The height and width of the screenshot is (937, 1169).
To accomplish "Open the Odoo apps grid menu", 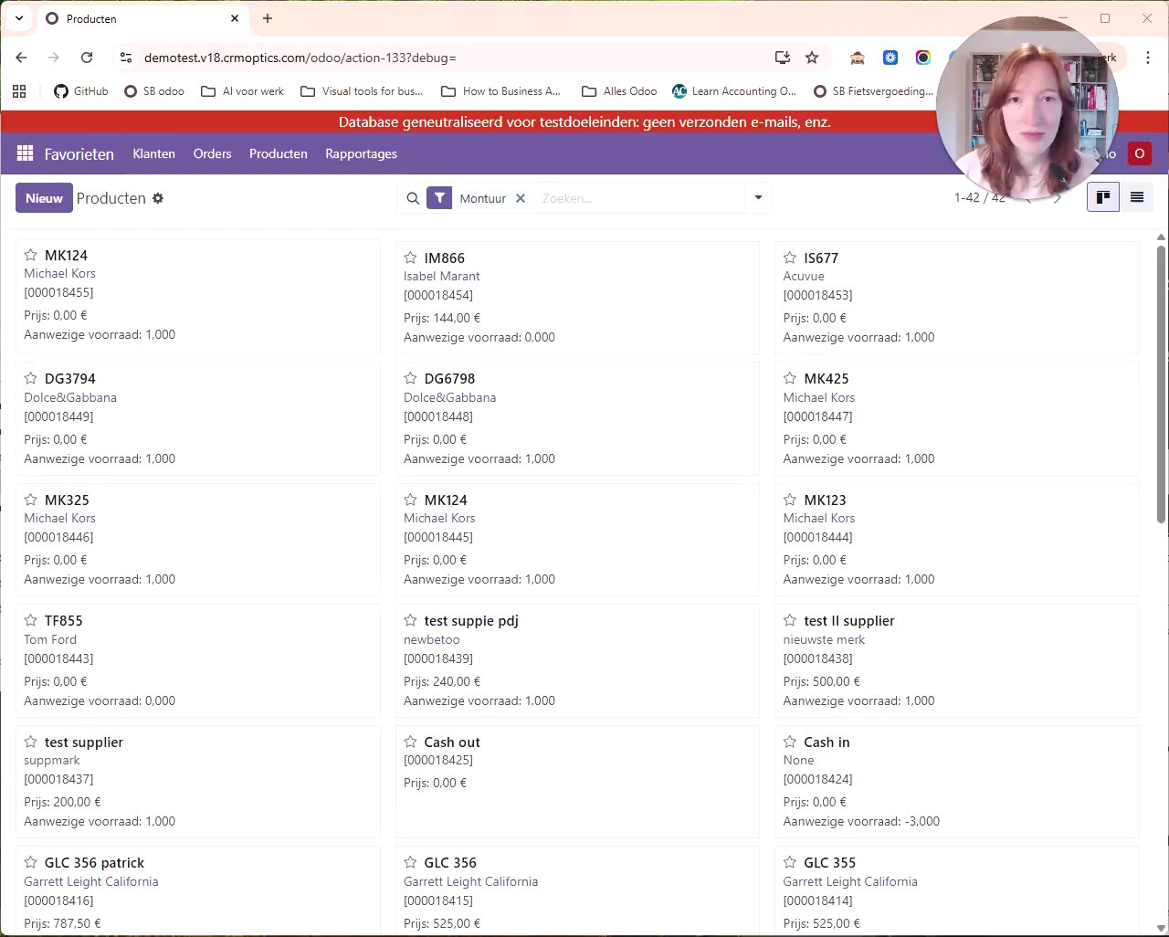I will click(x=25, y=153).
